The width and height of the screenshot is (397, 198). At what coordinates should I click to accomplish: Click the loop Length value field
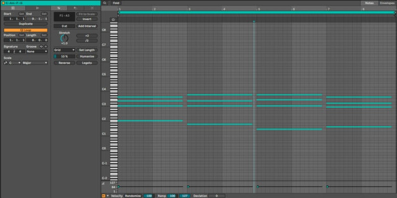(x=37, y=40)
